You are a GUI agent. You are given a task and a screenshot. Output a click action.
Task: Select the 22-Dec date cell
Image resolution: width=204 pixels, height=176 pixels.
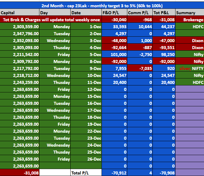coord(86,131)
